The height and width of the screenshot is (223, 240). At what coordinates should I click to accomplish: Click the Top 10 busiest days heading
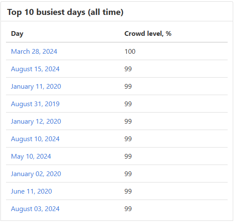[65, 12]
